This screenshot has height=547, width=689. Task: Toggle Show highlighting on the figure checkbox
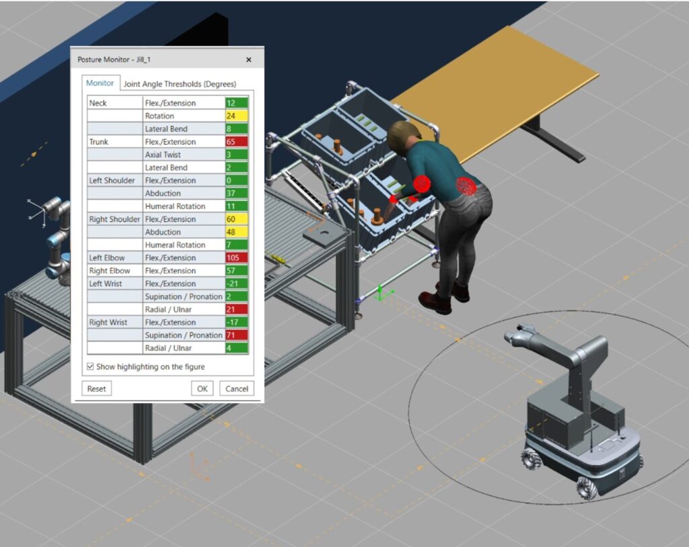click(x=91, y=367)
